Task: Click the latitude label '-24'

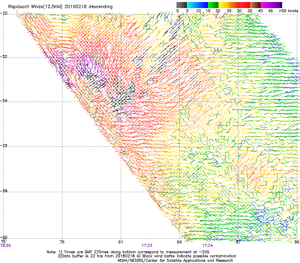Action: click(4, 100)
